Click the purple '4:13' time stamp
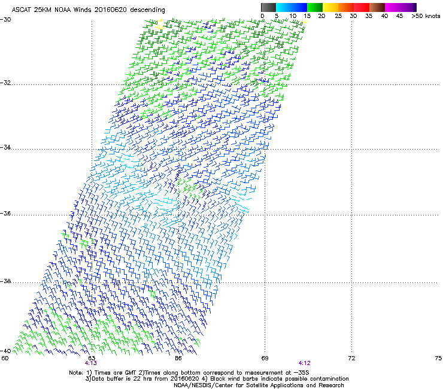Screen dimensions: 443x389 coord(90,363)
